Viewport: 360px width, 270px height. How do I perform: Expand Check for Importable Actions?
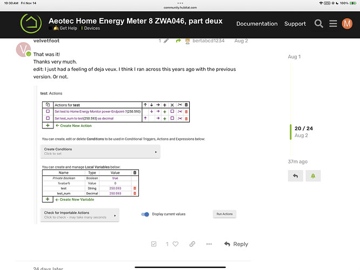coord(80,214)
